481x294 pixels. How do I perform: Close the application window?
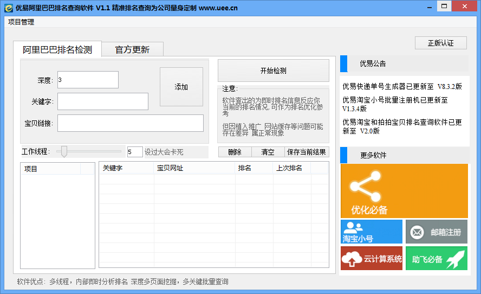click(464, 7)
